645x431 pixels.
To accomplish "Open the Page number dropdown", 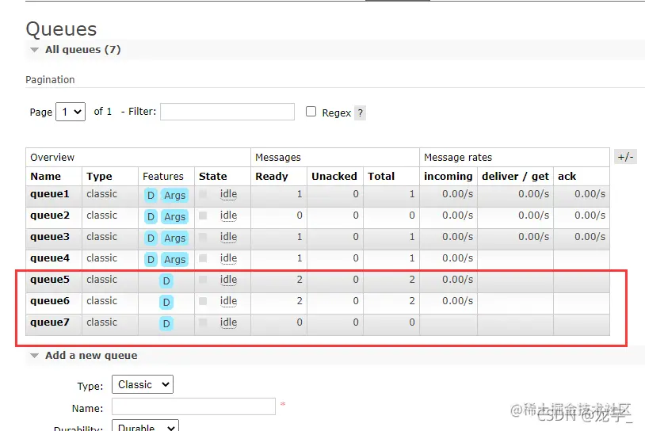I will [71, 112].
